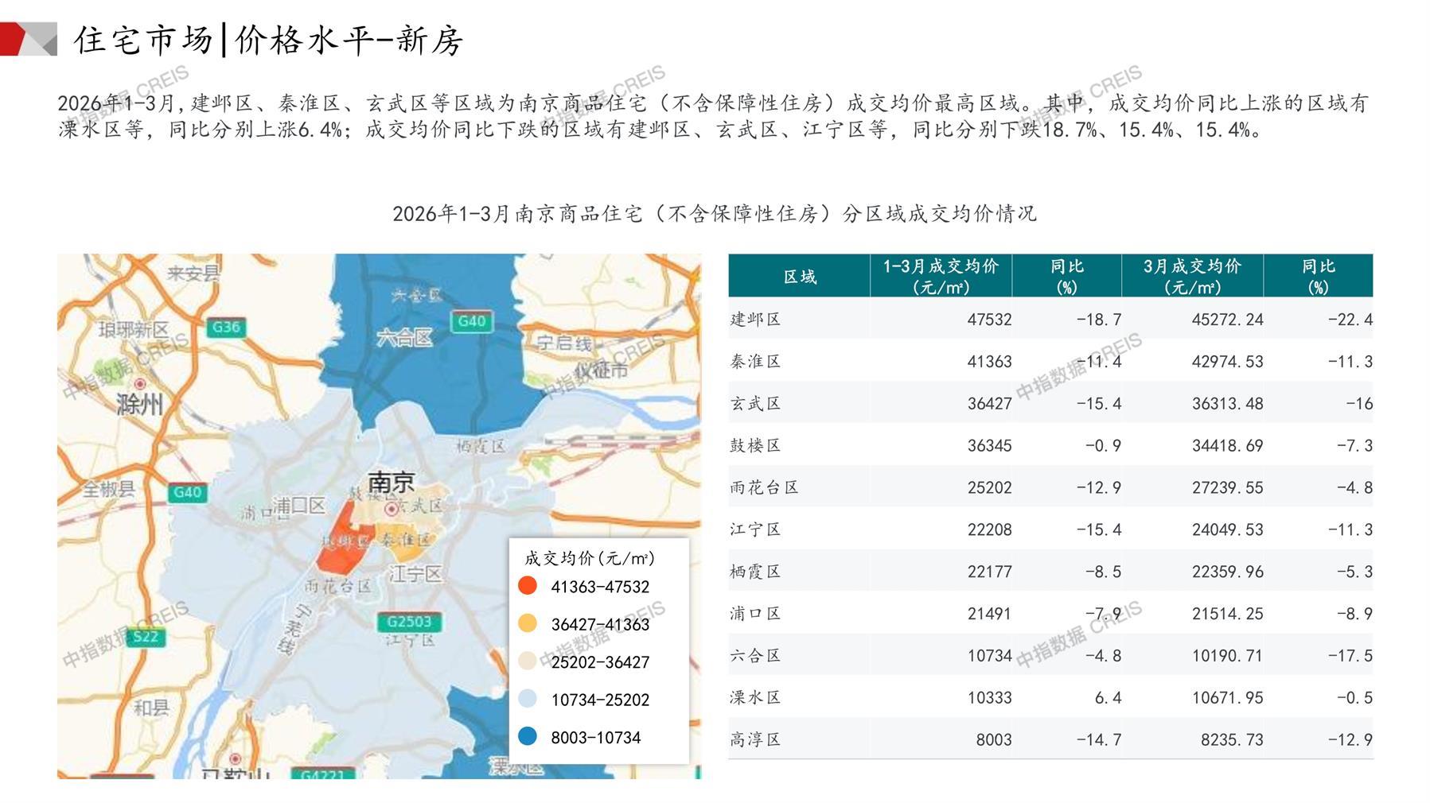Click the 1-3月成交均价 column header
This screenshot has width=1430, height=803.
click(940, 276)
